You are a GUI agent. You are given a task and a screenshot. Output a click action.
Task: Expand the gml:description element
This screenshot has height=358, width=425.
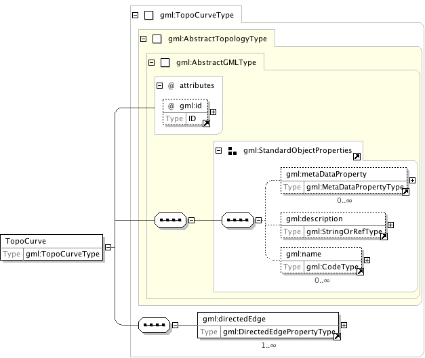click(390, 225)
